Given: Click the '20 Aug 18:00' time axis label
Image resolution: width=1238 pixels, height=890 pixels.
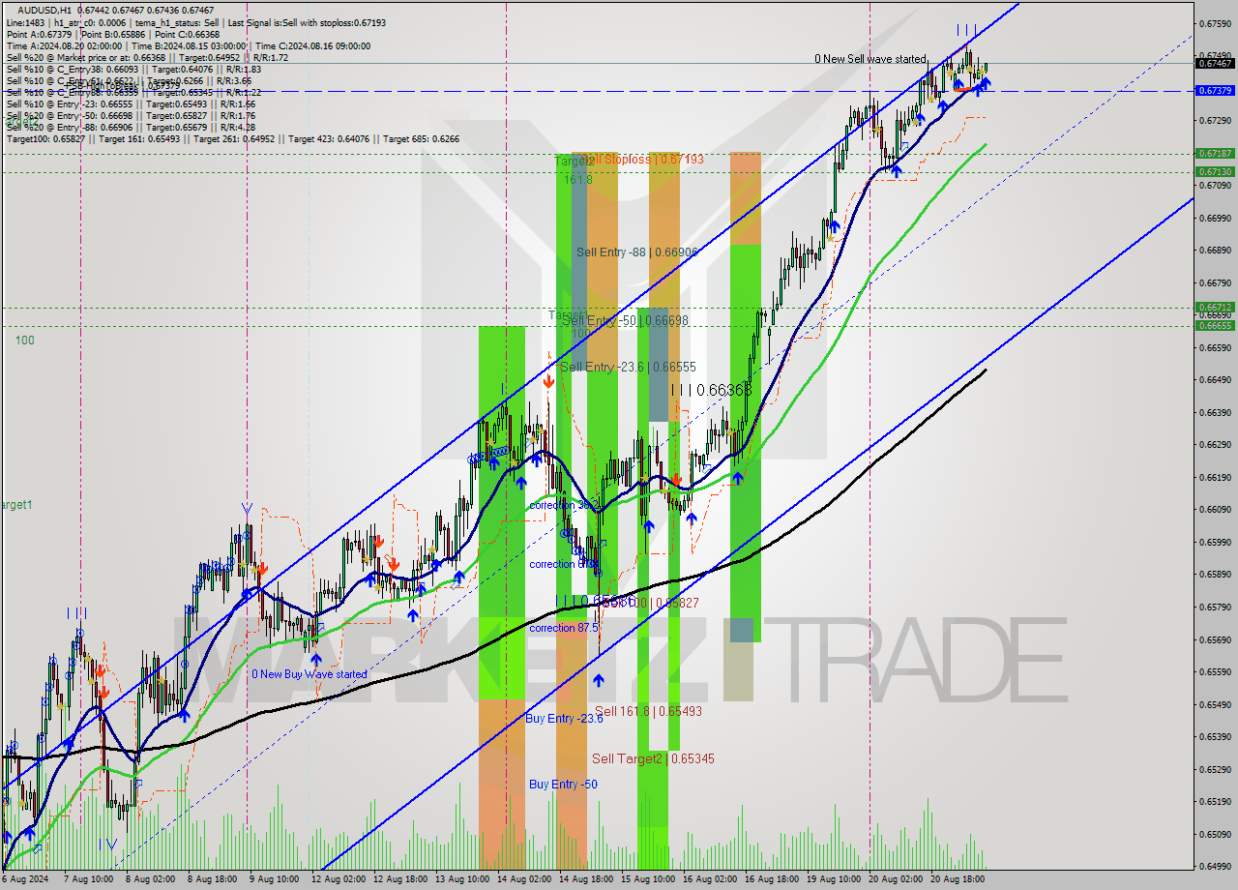Looking at the screenshot, I should tap(958, 880).
